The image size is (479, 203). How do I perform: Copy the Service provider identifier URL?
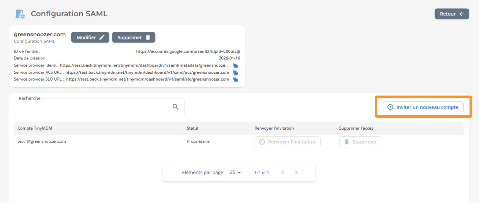[235, 65]
